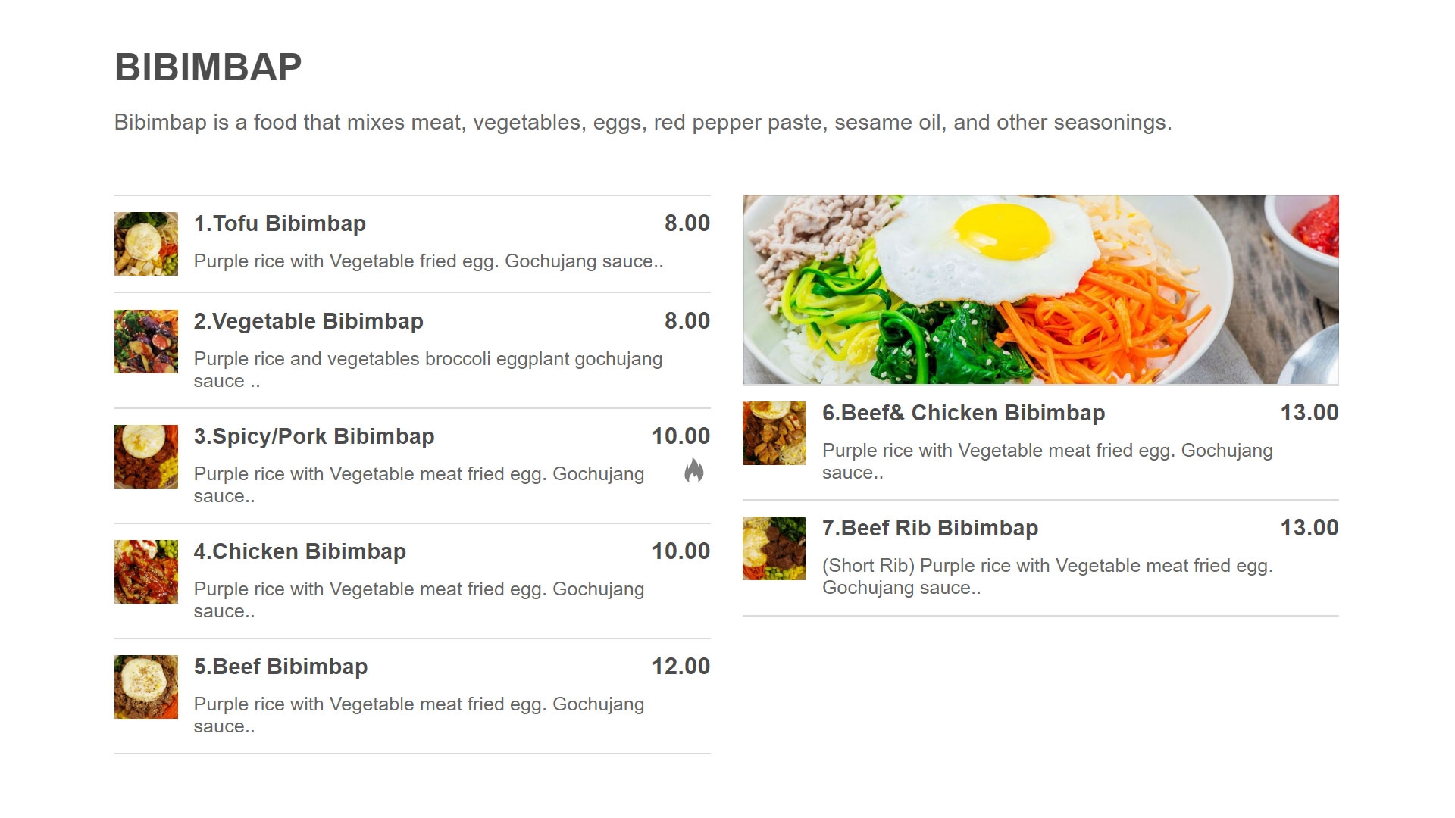Screen dimensions: 1455x818
Task: Select the 4.Chicken Bibimbap heading
Action: point(299,551)
